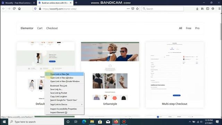Image resolution: width=222 pixels, height=125 pixels.
Task: Launch Microsoft Edge from taskbar
Action: coord(84,122)
